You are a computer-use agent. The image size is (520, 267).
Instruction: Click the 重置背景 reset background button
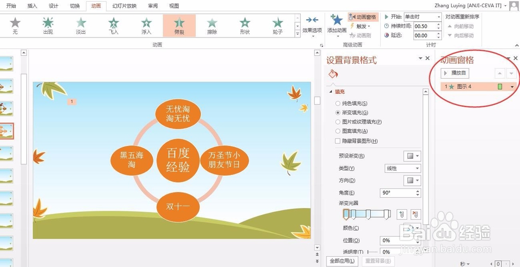click(x=378, y=261)
